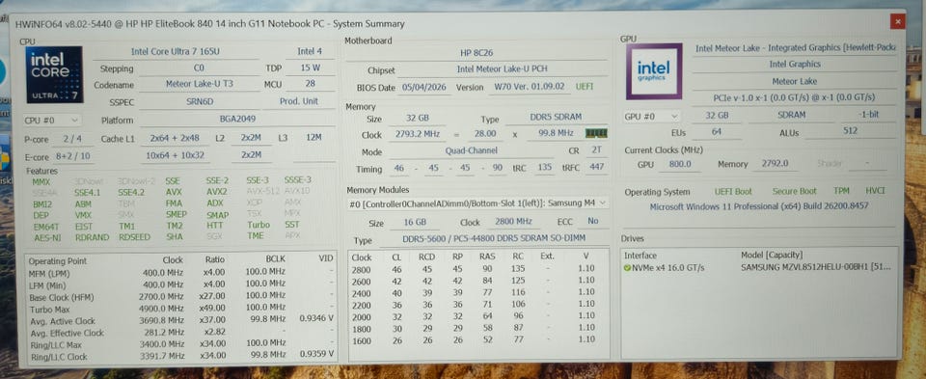The width and height of the screenshot is (926, 379).
Task: Click the Intel Core Ultra 7 logo
Action: [x=54, y=74]
